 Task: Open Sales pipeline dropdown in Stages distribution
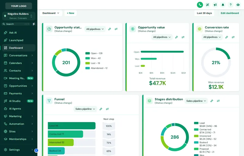coord(196,101)
